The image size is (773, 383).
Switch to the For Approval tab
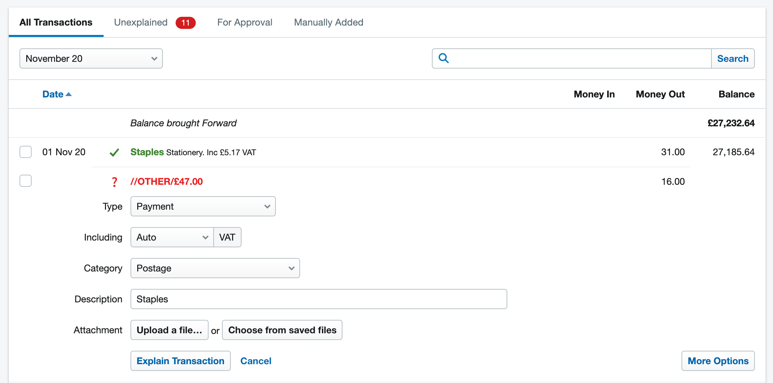click(245, 22)
